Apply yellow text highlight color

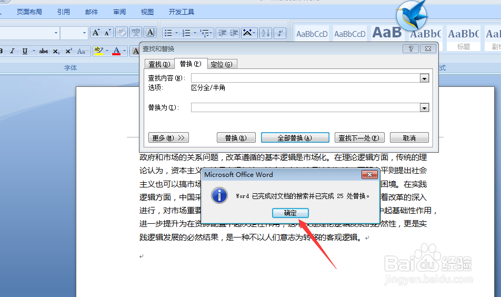(99, 51)
